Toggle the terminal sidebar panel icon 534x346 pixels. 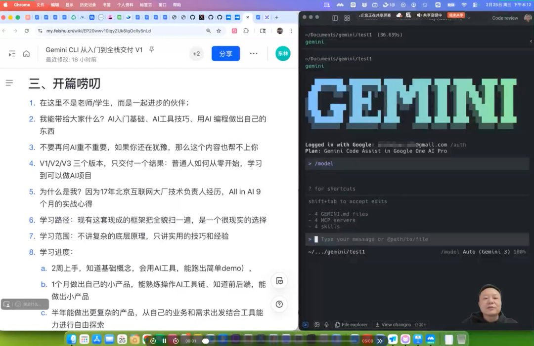335,18
